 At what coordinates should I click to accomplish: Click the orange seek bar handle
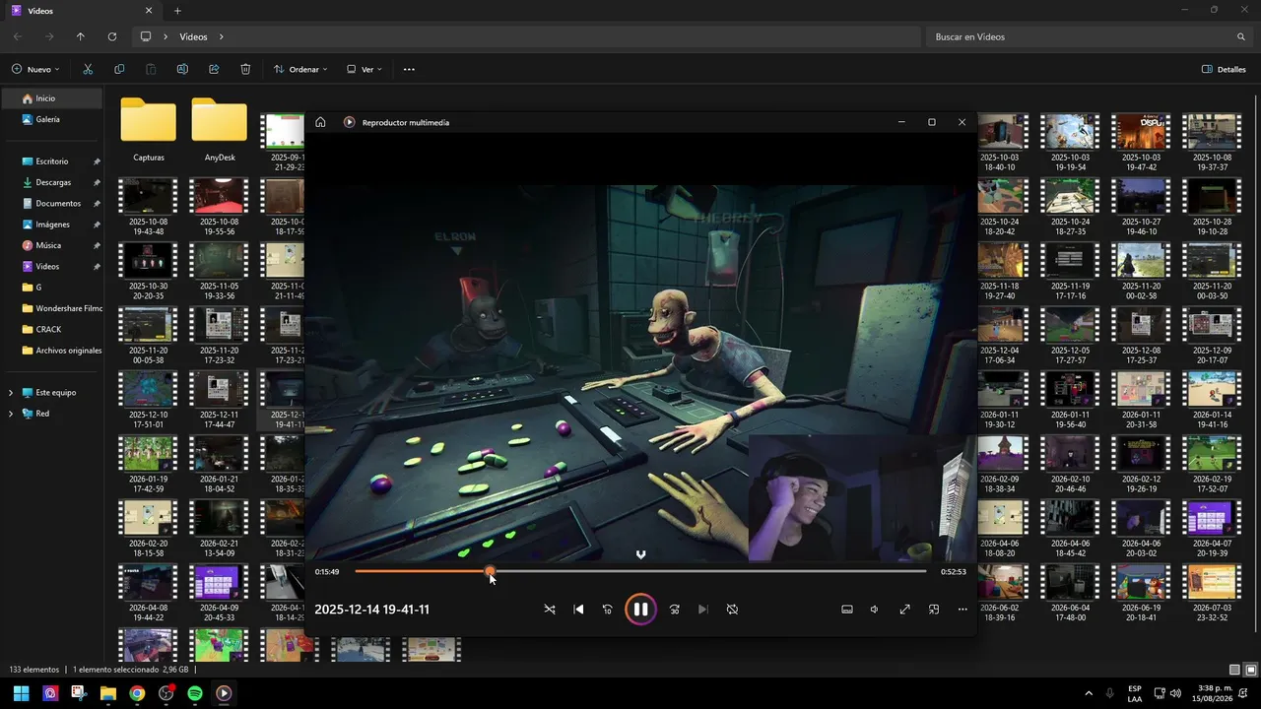490,571
